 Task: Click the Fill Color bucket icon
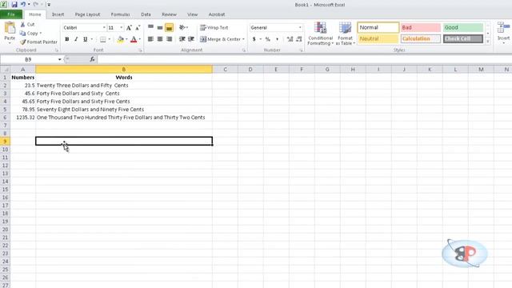click(121, 39)
